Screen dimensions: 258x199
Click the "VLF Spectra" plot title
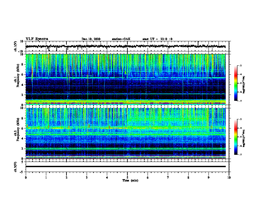coord(37,39)
